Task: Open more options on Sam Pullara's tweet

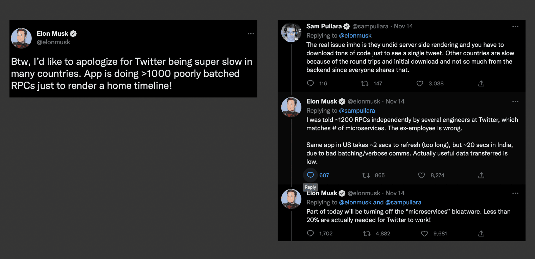Action: (515, 26)
